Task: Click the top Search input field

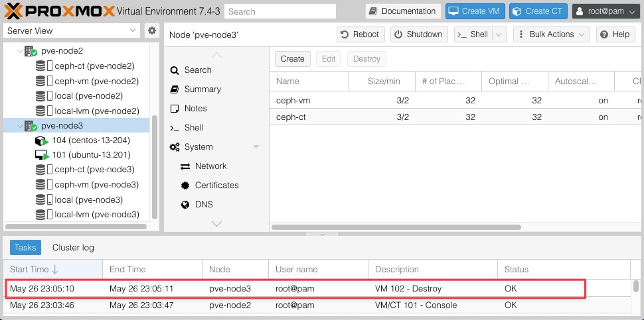Action: 280,11
